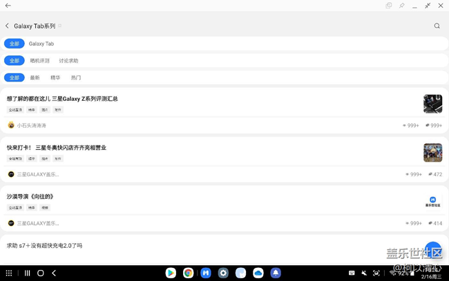The image size is (449, 281).
Task: Open the search magnifier icon
Action: click(437, 26)
